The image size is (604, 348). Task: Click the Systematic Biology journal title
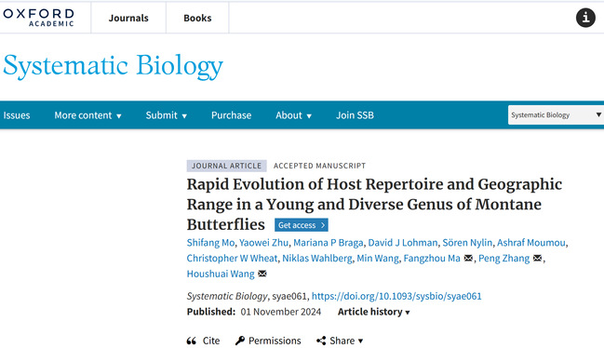(x=113, y=65)
